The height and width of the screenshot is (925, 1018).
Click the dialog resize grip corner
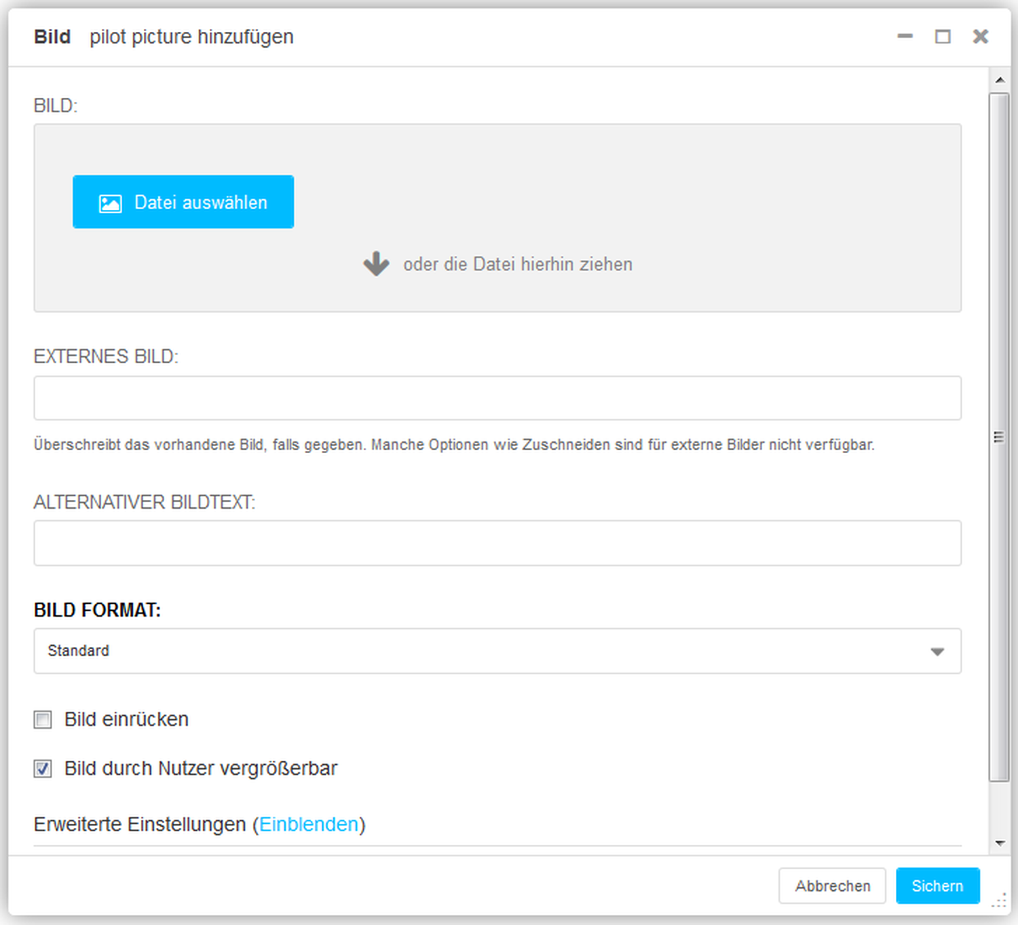999,901
